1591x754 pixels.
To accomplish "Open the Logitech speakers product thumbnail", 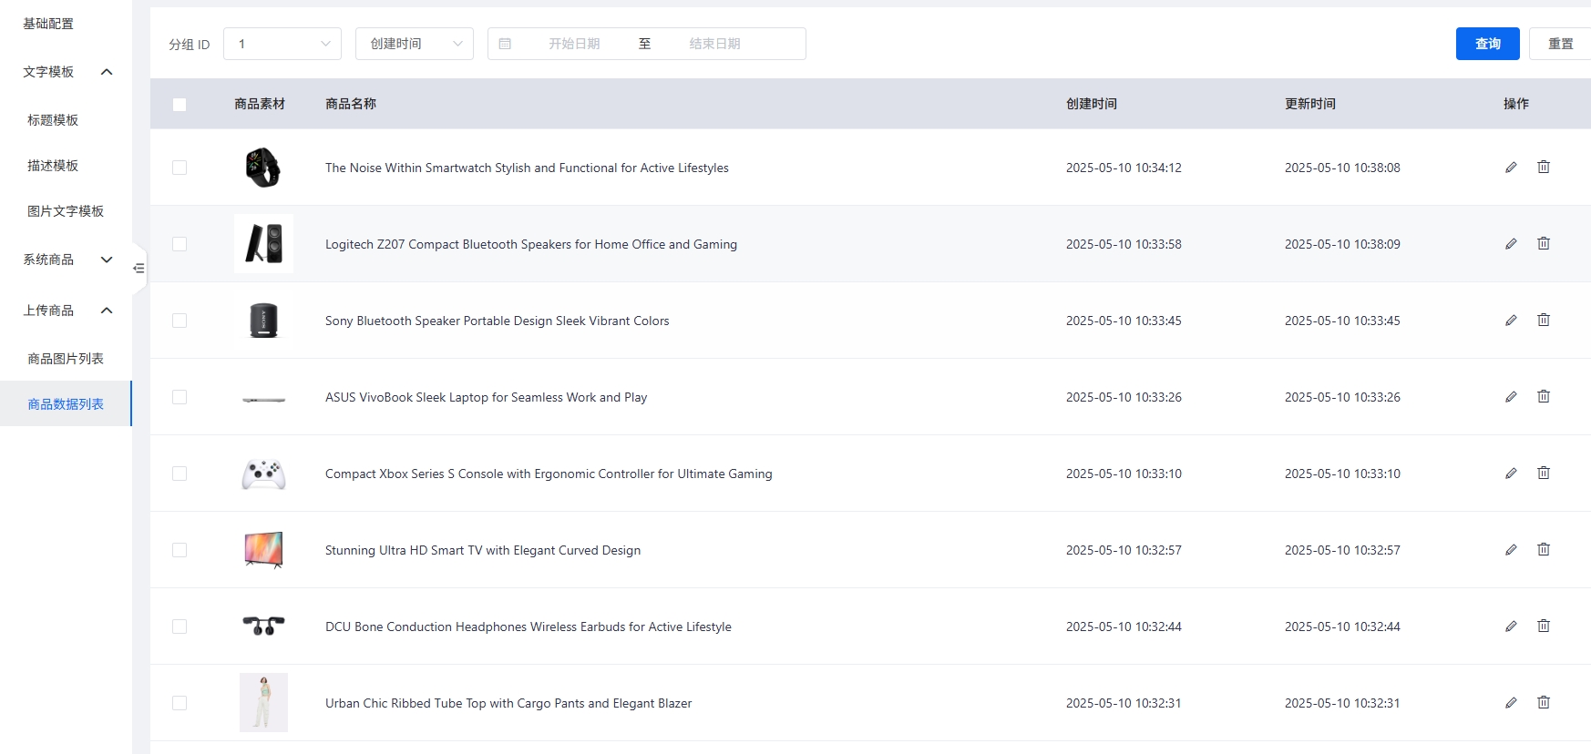I will 263,244.
